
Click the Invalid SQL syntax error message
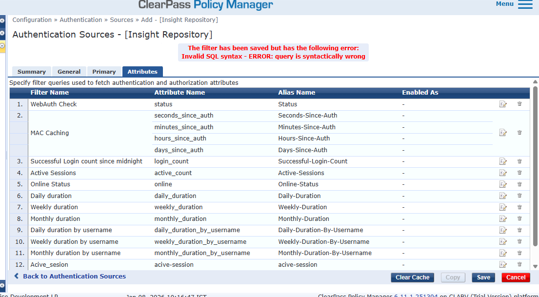point(273,57)
